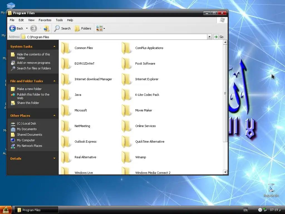Click Add or remove programs link
Viewport: 285px width, 214px height.
[34, 63]
